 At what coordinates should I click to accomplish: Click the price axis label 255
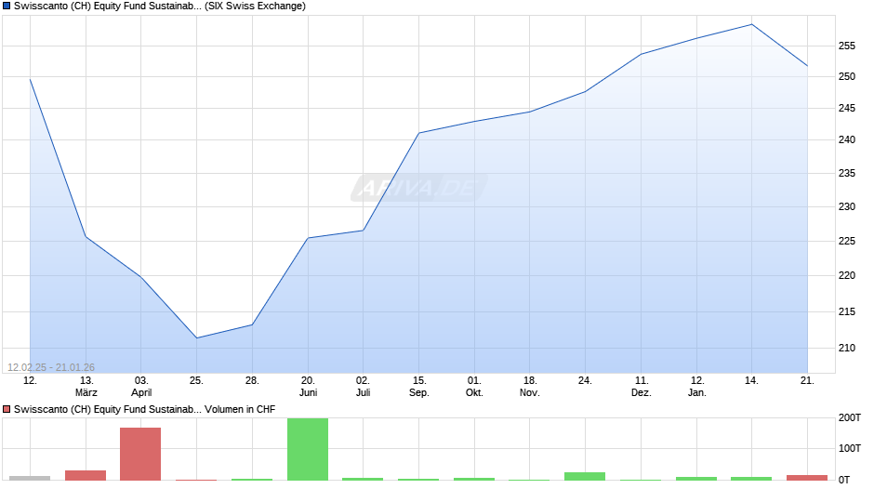coord(847,46)
